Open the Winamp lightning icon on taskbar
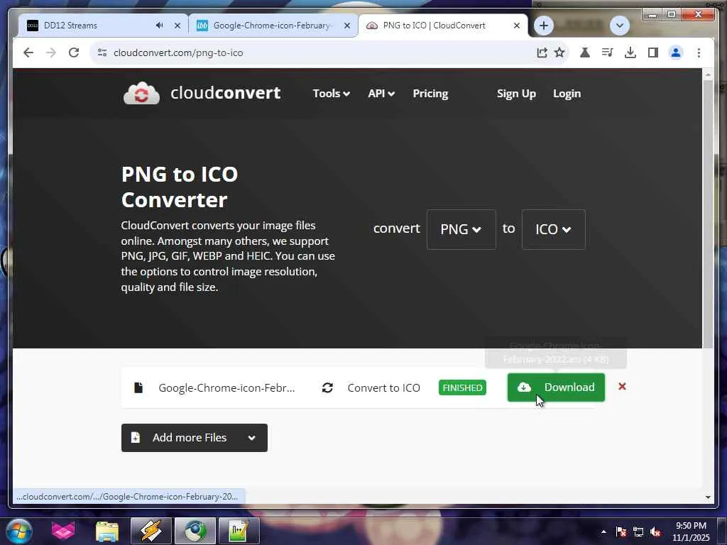Image resolution: width=727 pixels, height=545 pixels. pos(151,531)
